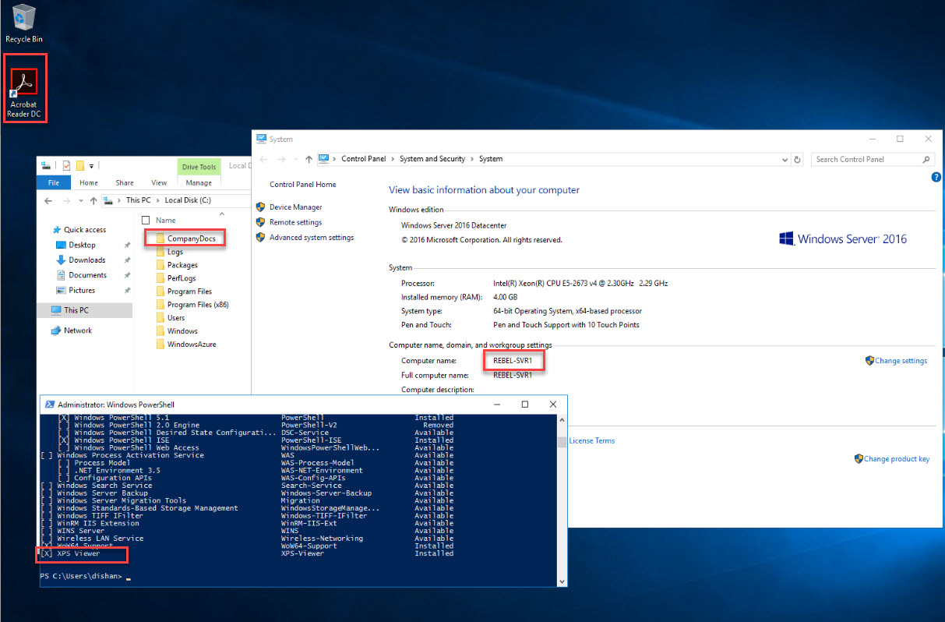Open Device Manager from the System window
The width and height of the screenshot is (945, 622).
click(295, 207)
